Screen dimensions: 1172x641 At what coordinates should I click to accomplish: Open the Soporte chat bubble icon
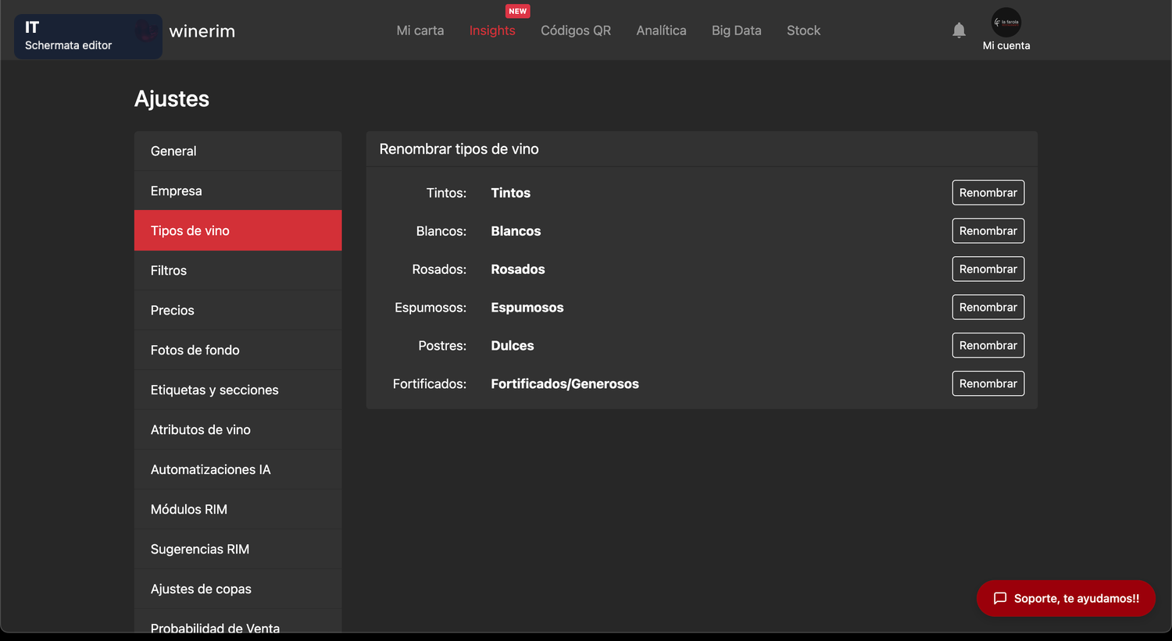pos(1000,598)
